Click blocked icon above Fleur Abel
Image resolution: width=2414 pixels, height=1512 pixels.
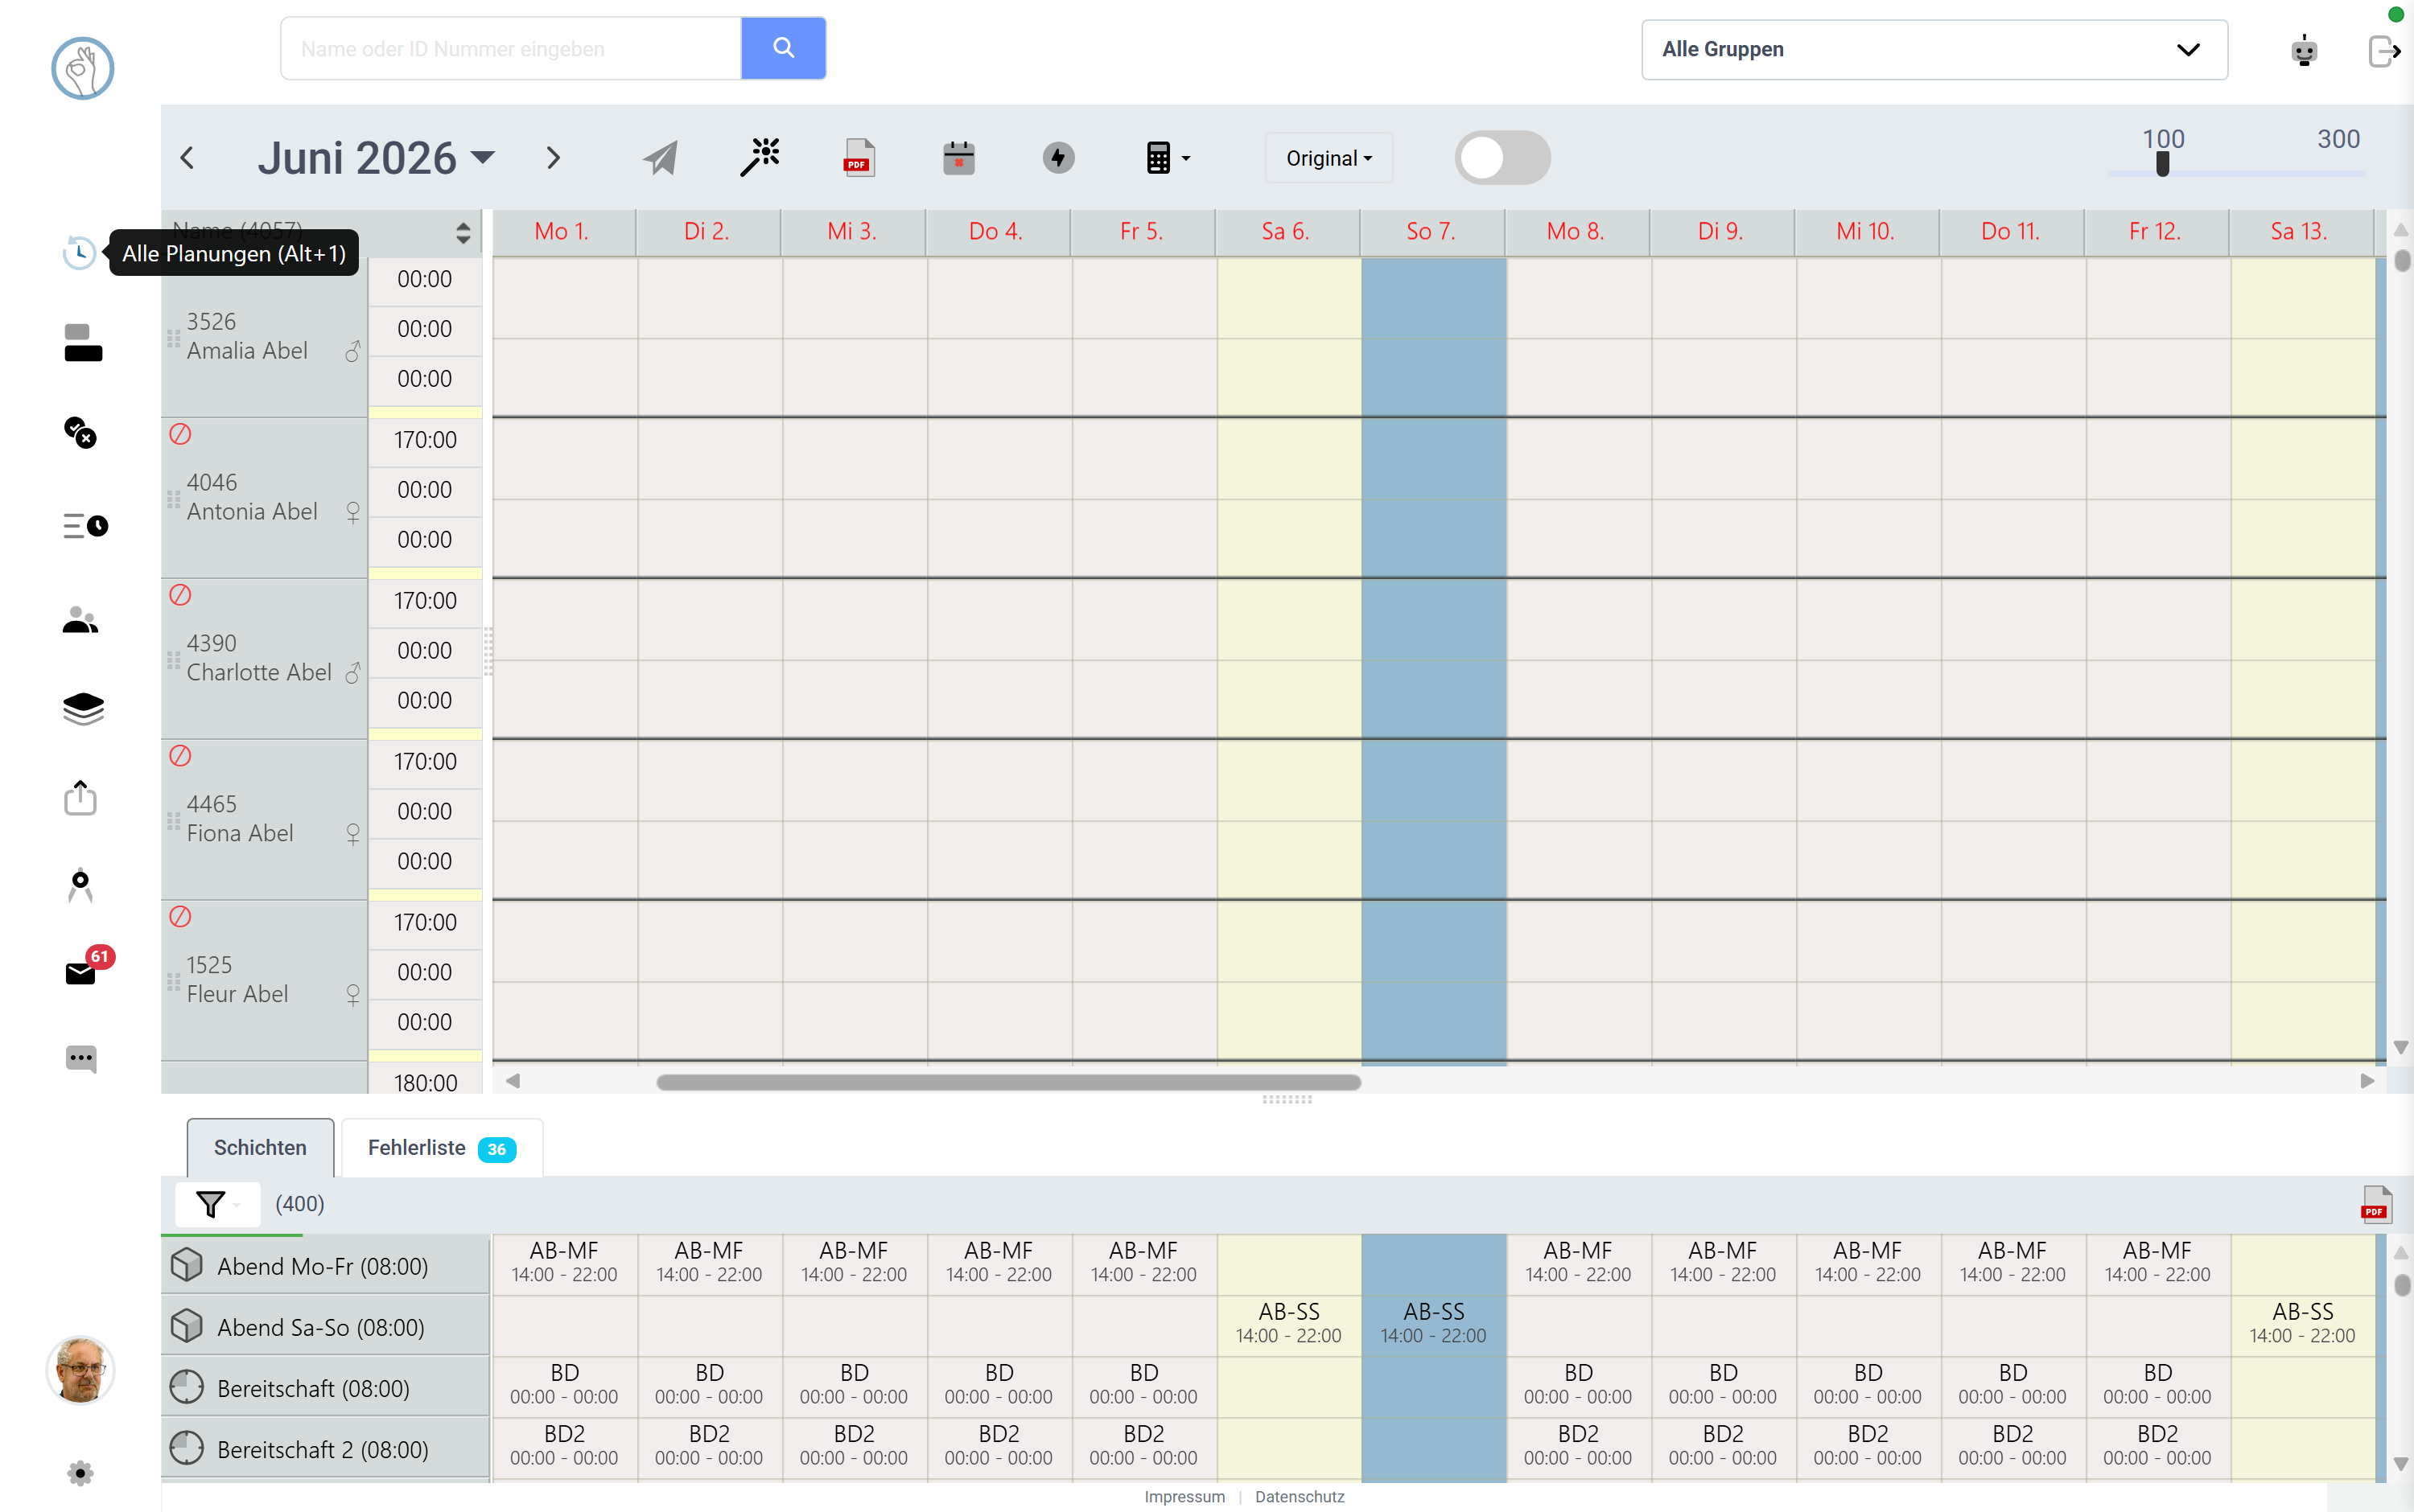pyautogui.click(x=180, y=917)
